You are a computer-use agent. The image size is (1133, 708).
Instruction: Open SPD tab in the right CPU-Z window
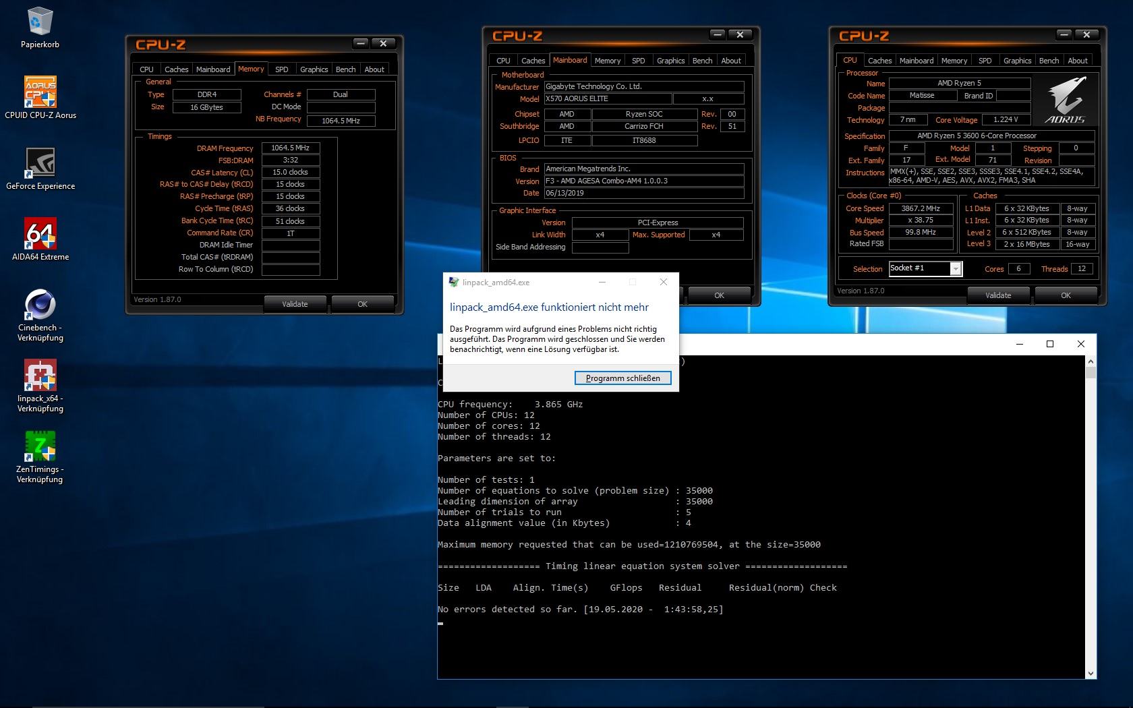(985, 61)
